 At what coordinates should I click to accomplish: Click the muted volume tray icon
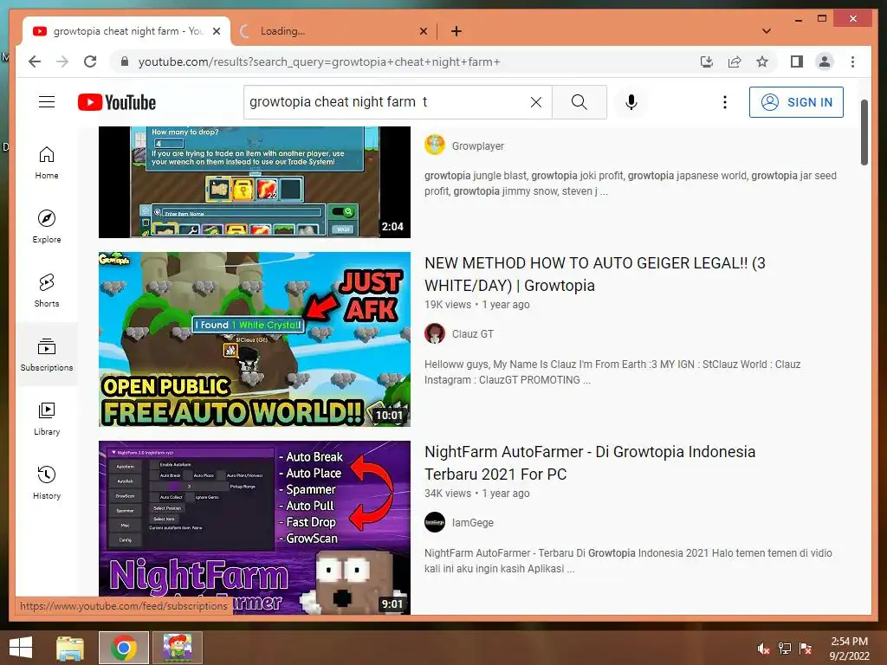tap(763, 648)
